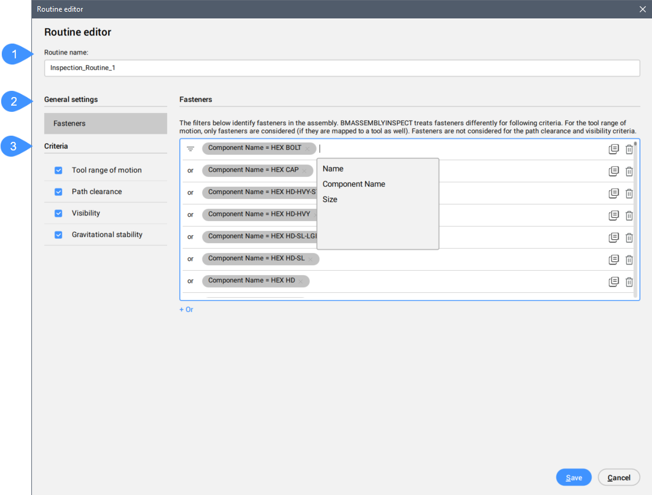The width and height of the screenshot is (652, 495).
Task: Remove the HEX BOLT filter tag
Action: click(x=308, y=149)
